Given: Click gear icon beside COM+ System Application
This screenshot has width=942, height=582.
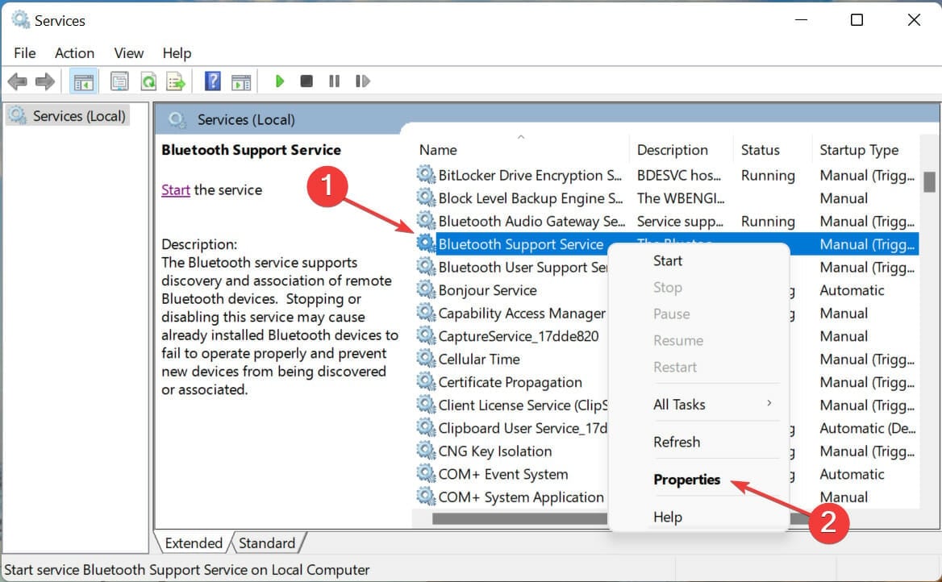Looking at the screenshot, I should (x=426, y=496).
